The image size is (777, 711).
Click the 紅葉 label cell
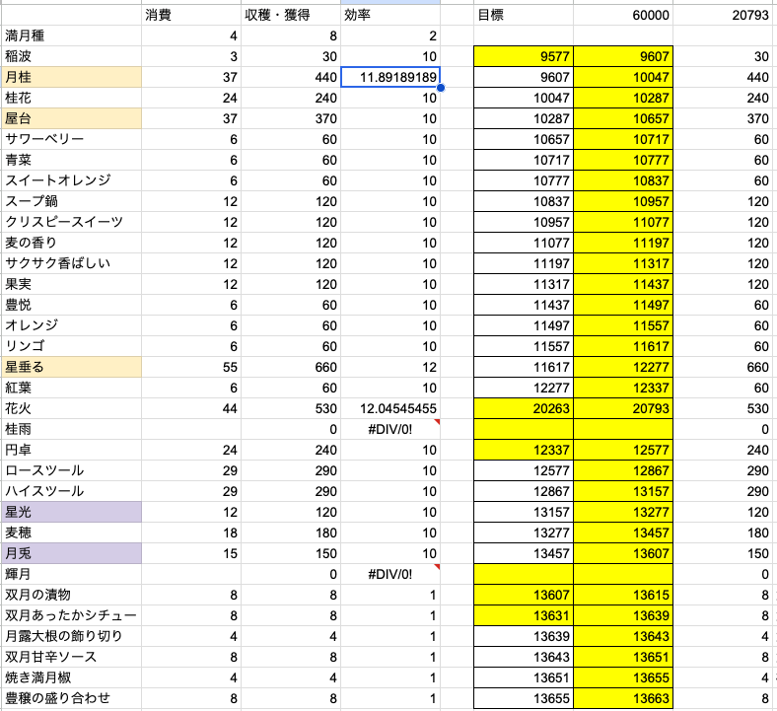(x=71, y=388)
